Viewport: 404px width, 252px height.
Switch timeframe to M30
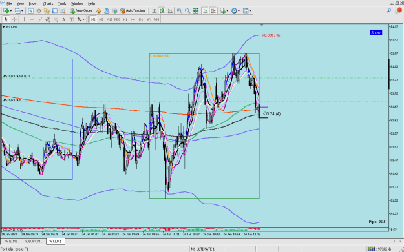click(x=117, y=19)
